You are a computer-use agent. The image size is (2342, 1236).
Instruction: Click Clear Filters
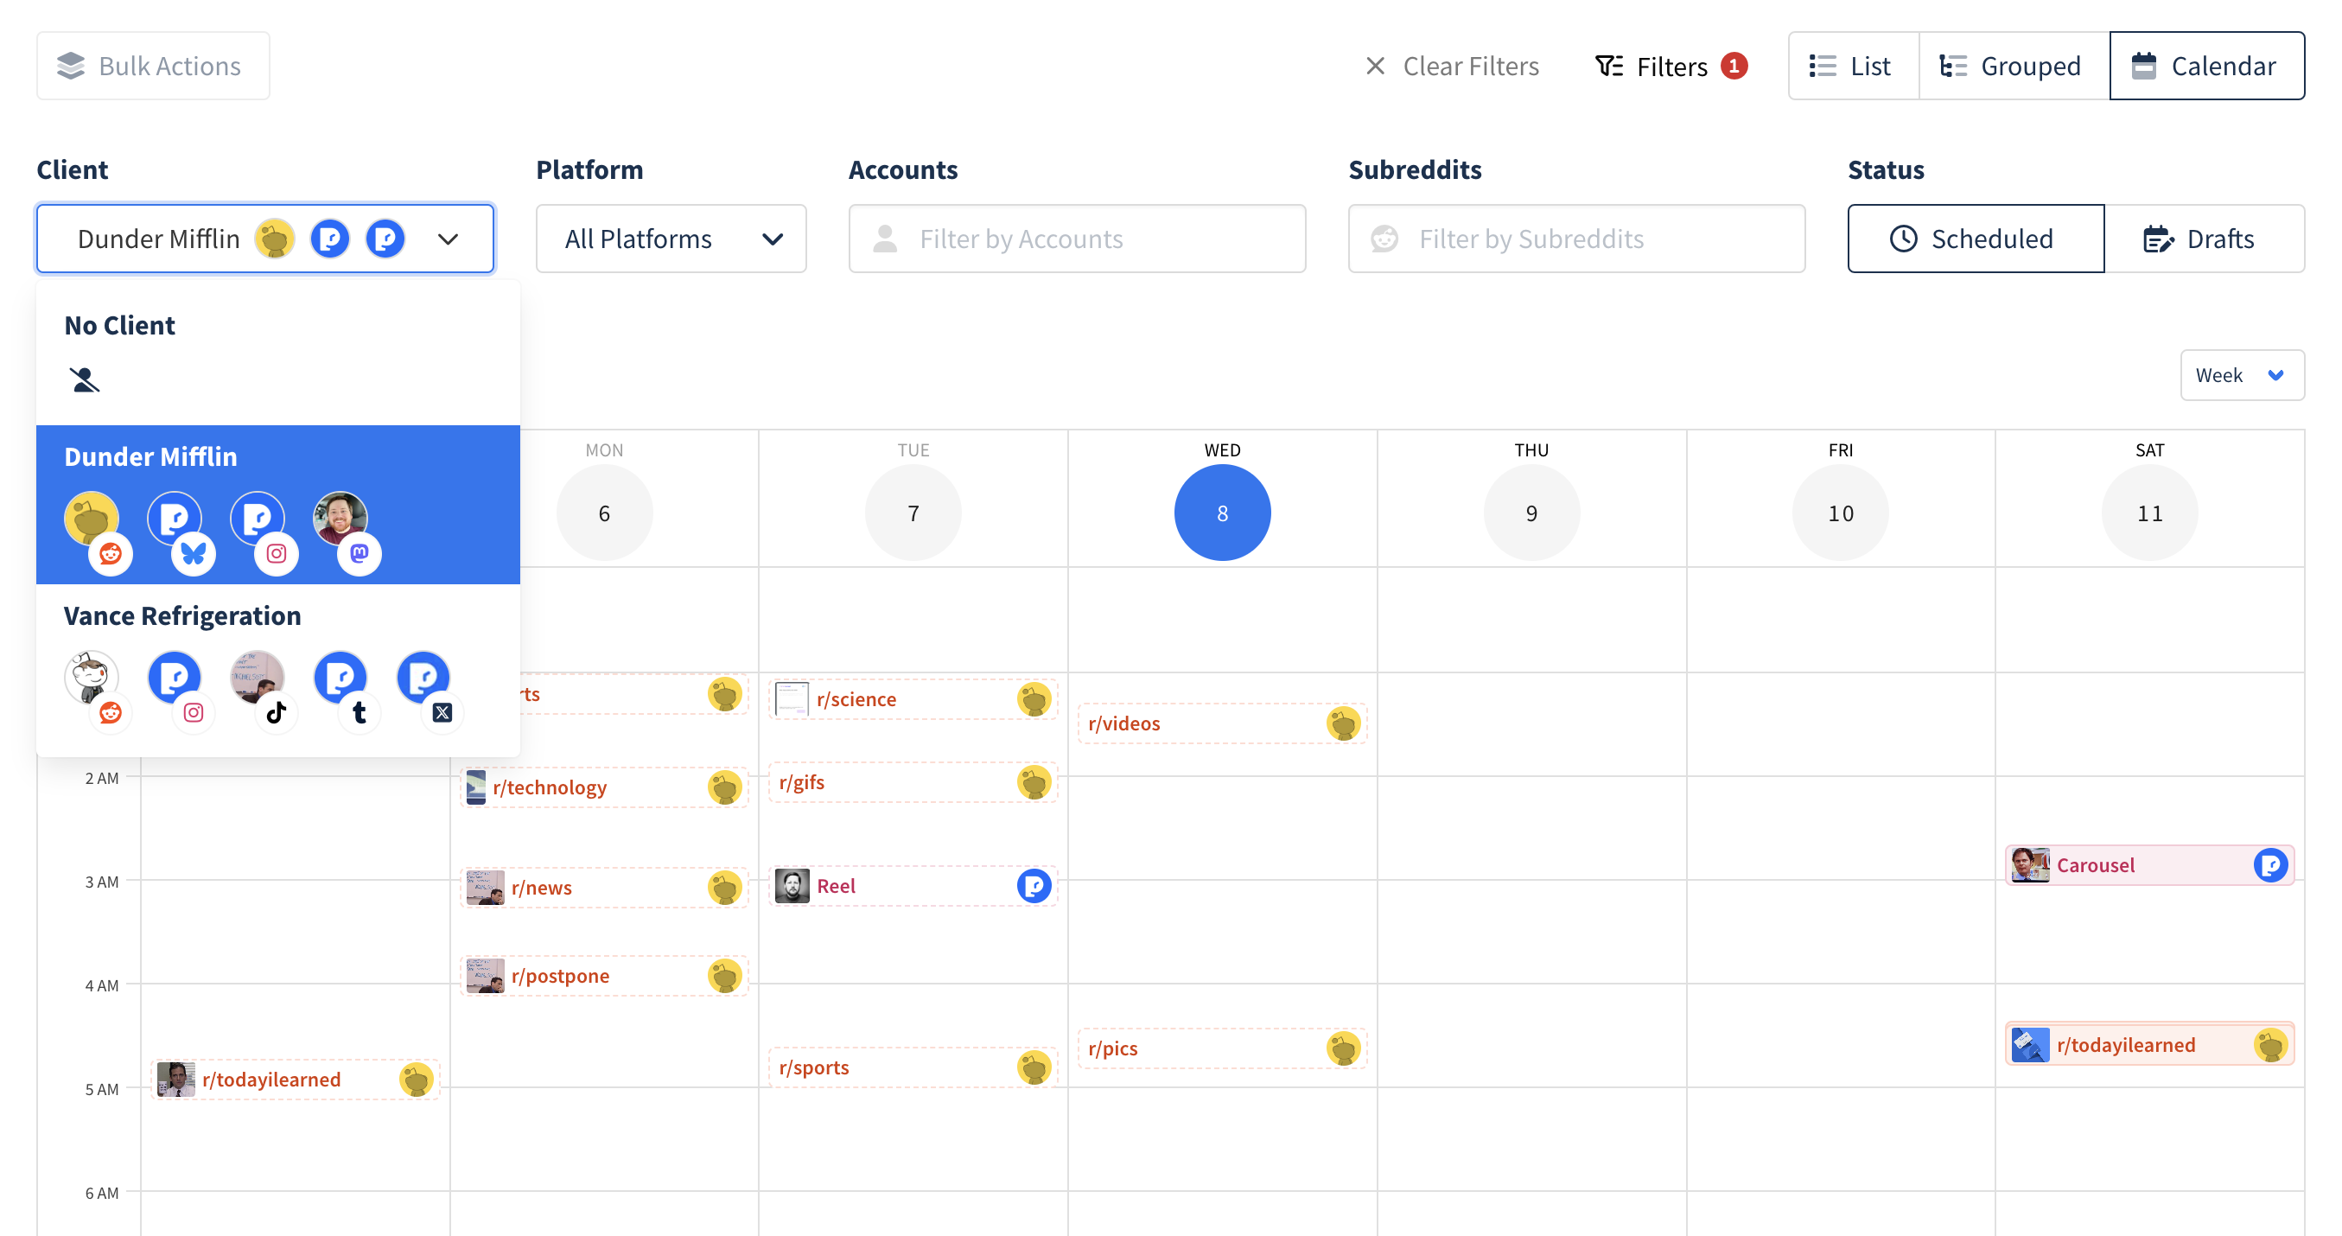point(1452,66)
